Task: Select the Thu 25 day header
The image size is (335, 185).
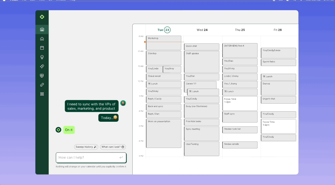Action: (240, 30)
